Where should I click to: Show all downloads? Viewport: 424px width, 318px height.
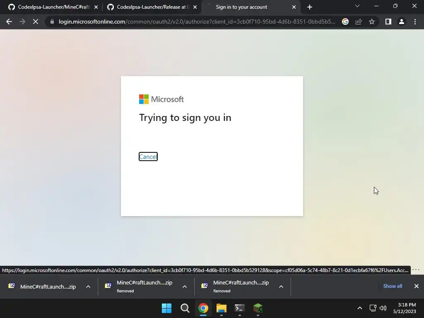[x=393, y=286]
